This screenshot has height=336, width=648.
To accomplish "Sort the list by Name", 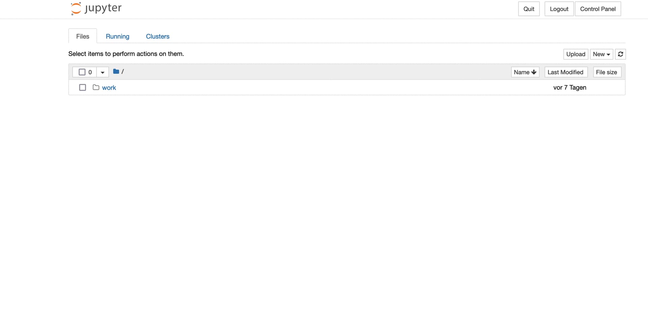I will (525, 72).
